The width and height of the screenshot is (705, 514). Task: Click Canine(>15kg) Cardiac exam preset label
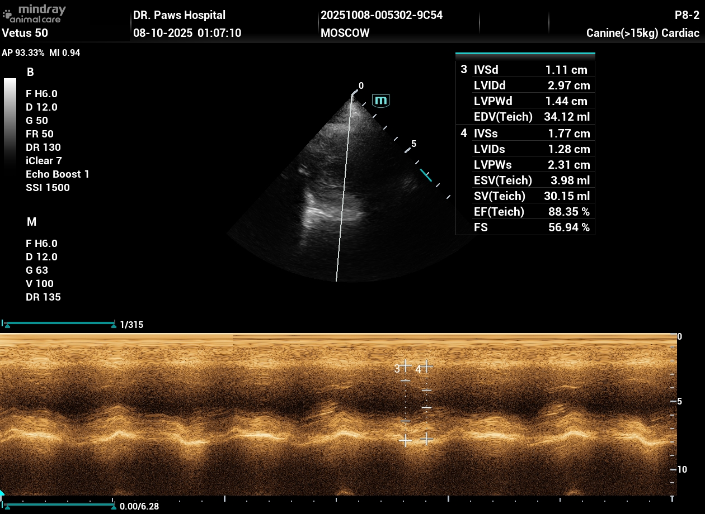tap(642, 33)
